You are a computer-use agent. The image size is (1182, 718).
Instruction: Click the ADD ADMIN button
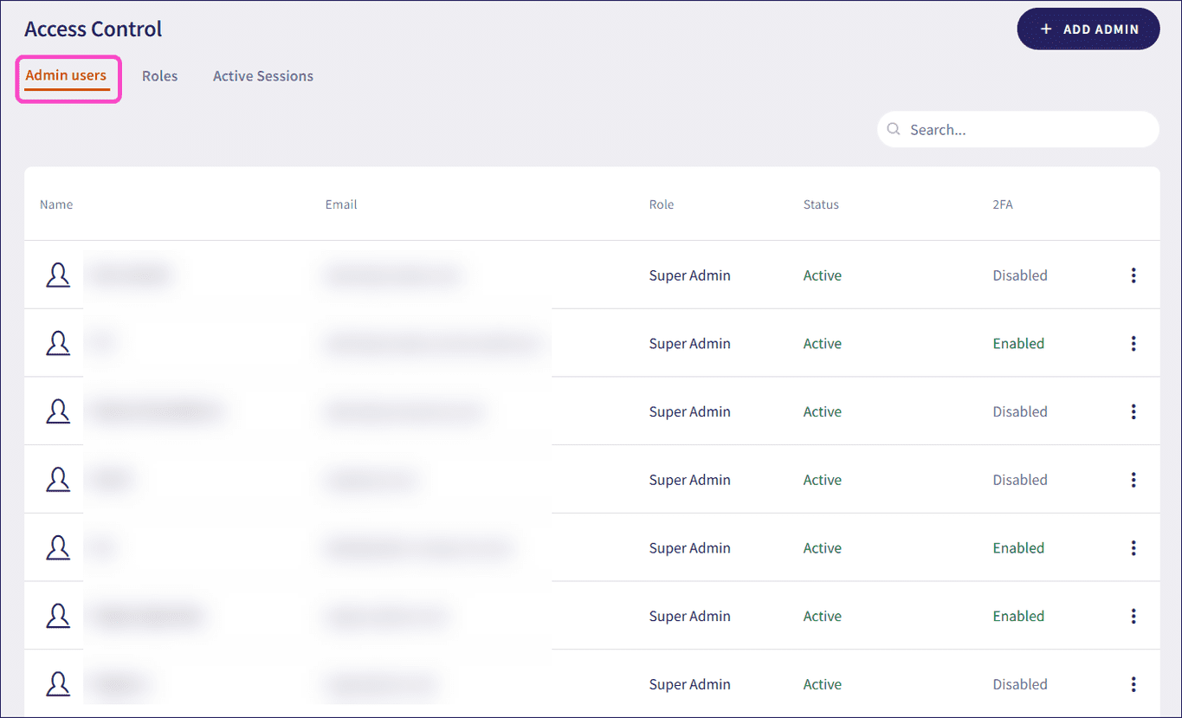coord(1088,29)
